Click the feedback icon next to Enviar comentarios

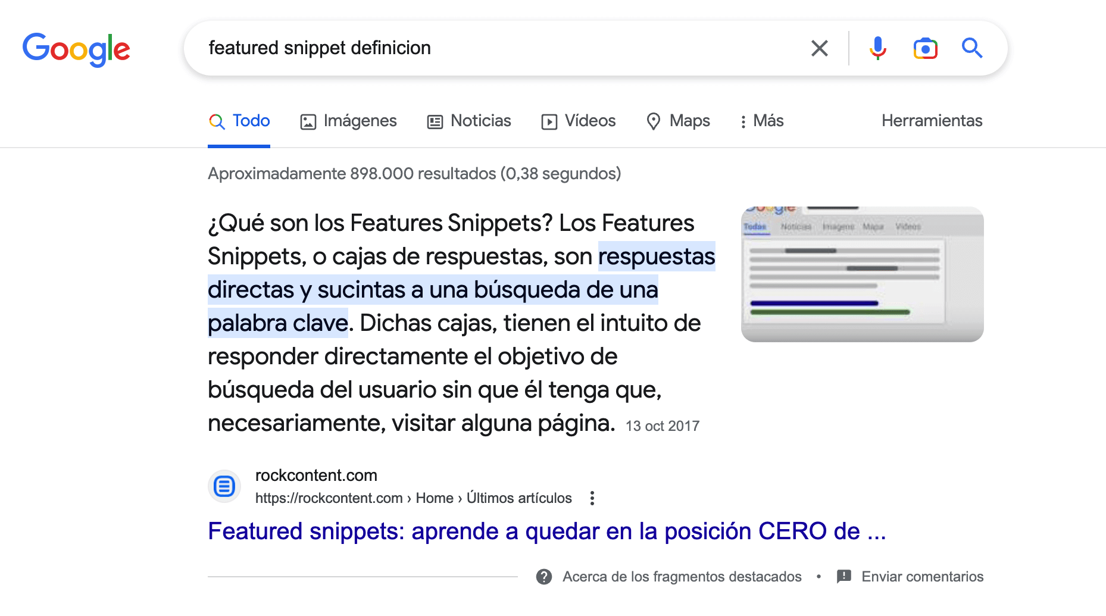[x=843, y=577]
